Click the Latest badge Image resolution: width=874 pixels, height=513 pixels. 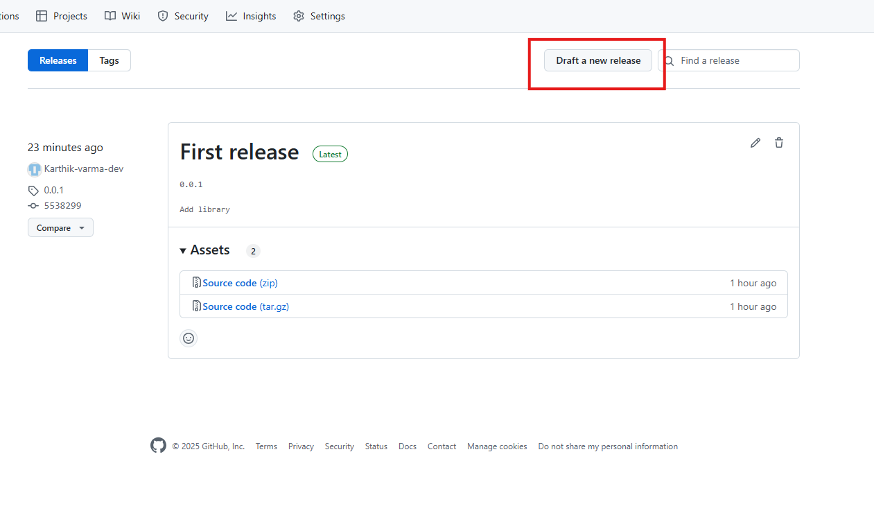(x=330, y=154)
